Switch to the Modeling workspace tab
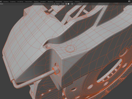This screenshot has height=99, width=132. click(6, 2)
